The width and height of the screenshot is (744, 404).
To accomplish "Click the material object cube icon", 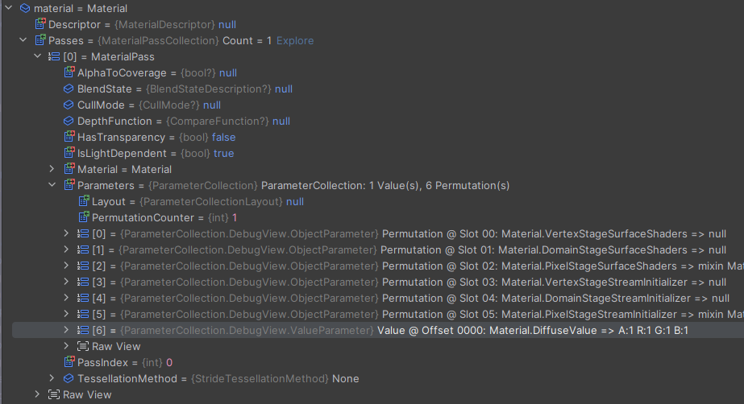I will coord(24,8).
